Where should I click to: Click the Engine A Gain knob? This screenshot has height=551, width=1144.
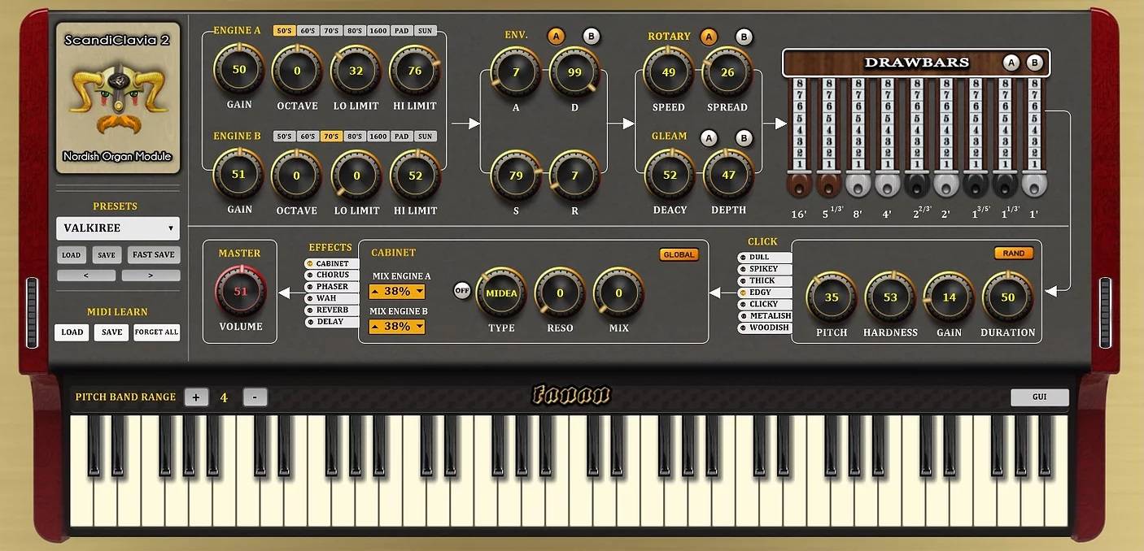click(238, 70)
